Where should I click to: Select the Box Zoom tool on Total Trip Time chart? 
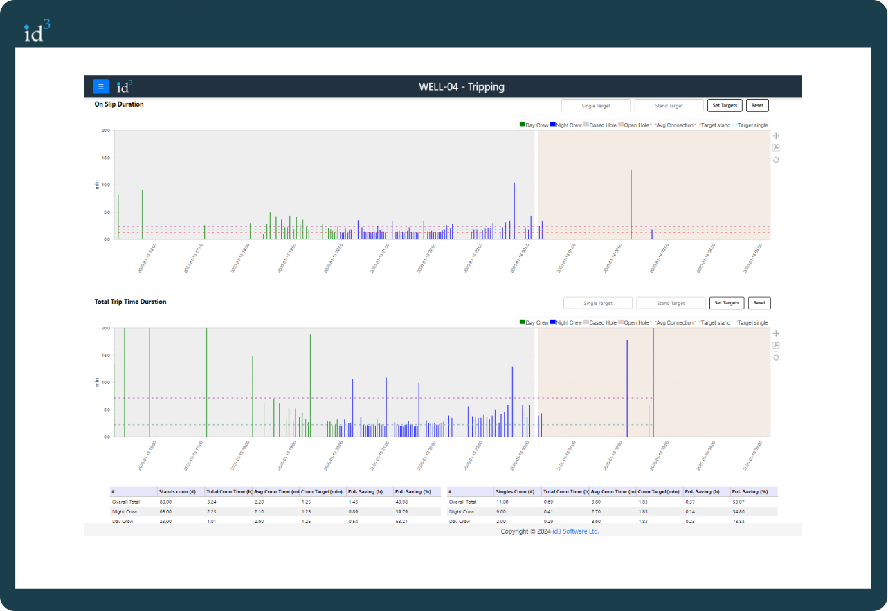tap(776, 345)
